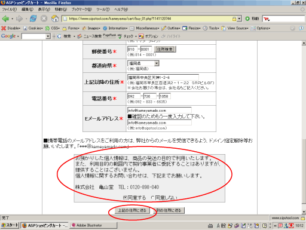The height and width of the screenshot is (230, 306).
Task: Click the CSS toolbar icon
Action: pyautogui.click(x=47, y=28)
